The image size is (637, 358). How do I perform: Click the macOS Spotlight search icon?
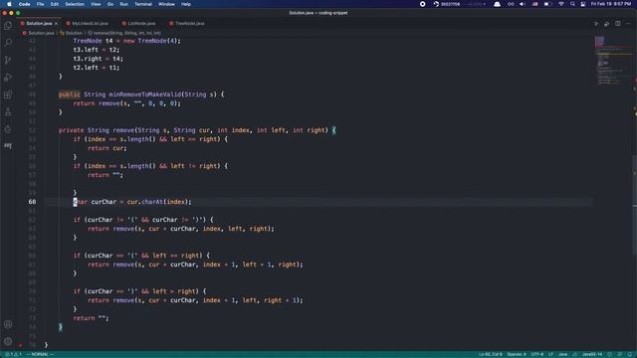[572, 4]
